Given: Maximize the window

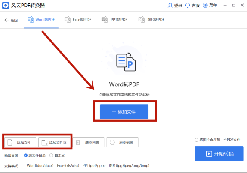Looking at the screenshot, I should click(x=234, y=5).
